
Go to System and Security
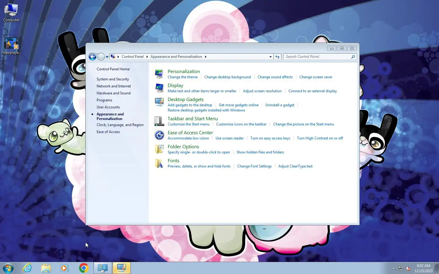113,79
